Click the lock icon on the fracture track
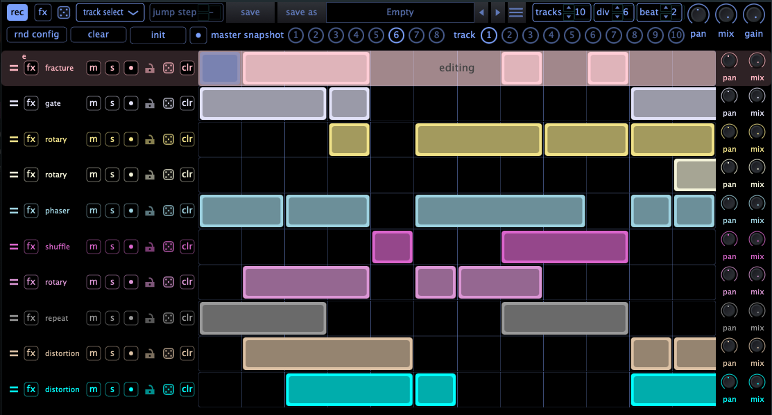The height and width of the screenshot is (415, 772). point(149,68)
